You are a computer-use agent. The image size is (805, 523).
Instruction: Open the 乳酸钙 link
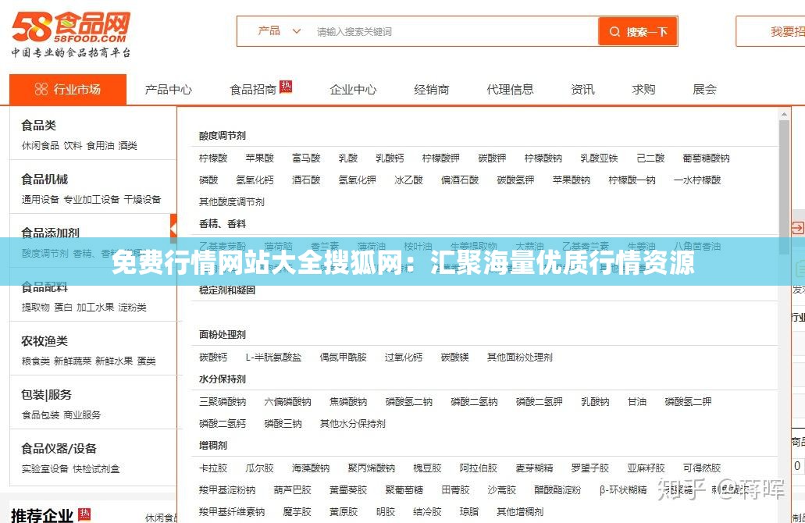pos(390,158)
